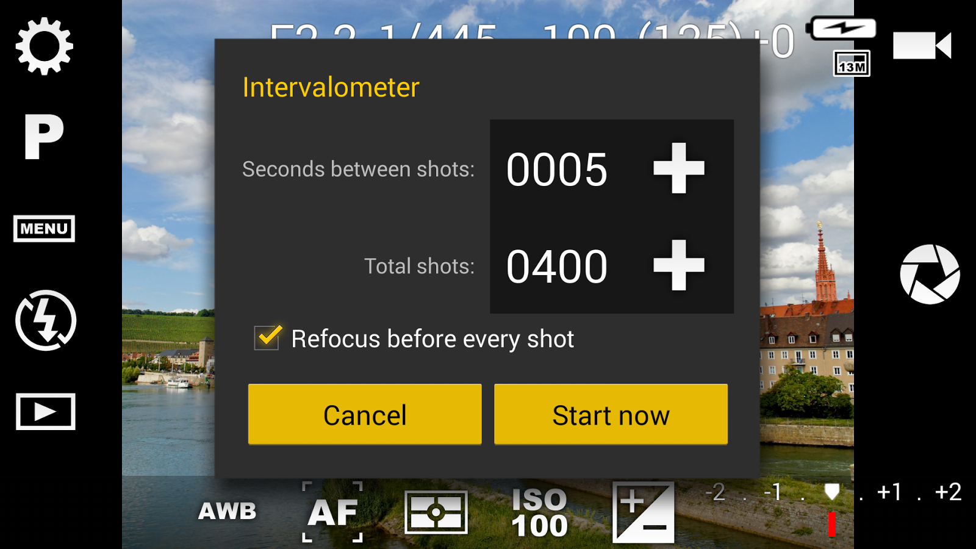Screen dimensions: 976x549
Task: Change ISO 100 setting
Action: pyautogui.click(x=540, y=513)
